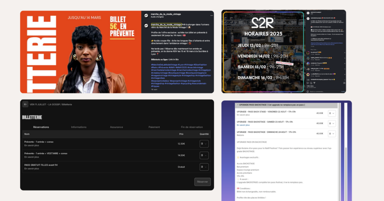Open quantity dropdown for Prévente VESTIAIRE row
The width and height of the screenshot is (384, 201).
coord(204,155)
